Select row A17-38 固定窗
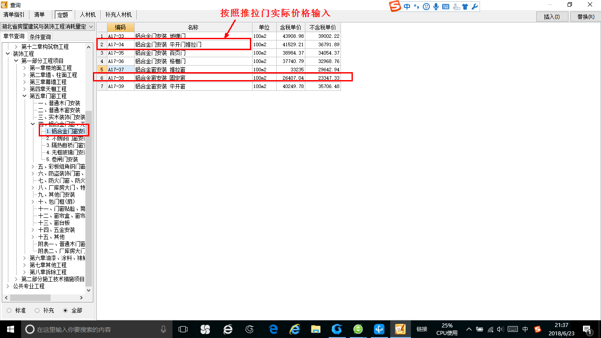601x338 pixels. point(219,78)
